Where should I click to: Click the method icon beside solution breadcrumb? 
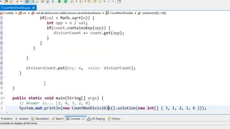[x=139, y=13]
